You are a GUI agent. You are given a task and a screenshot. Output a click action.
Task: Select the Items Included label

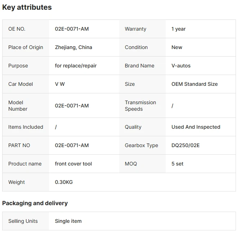[x=26, y=127]
